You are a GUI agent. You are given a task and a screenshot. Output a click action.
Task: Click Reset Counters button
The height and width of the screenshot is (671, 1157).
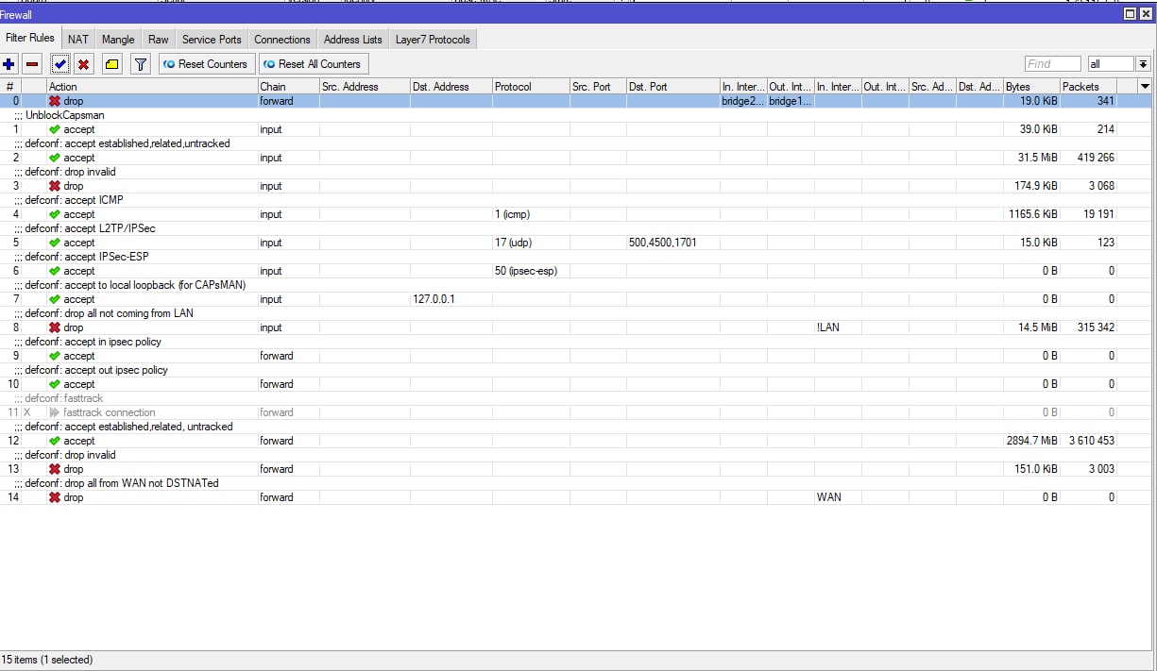(x=205, y=64)
